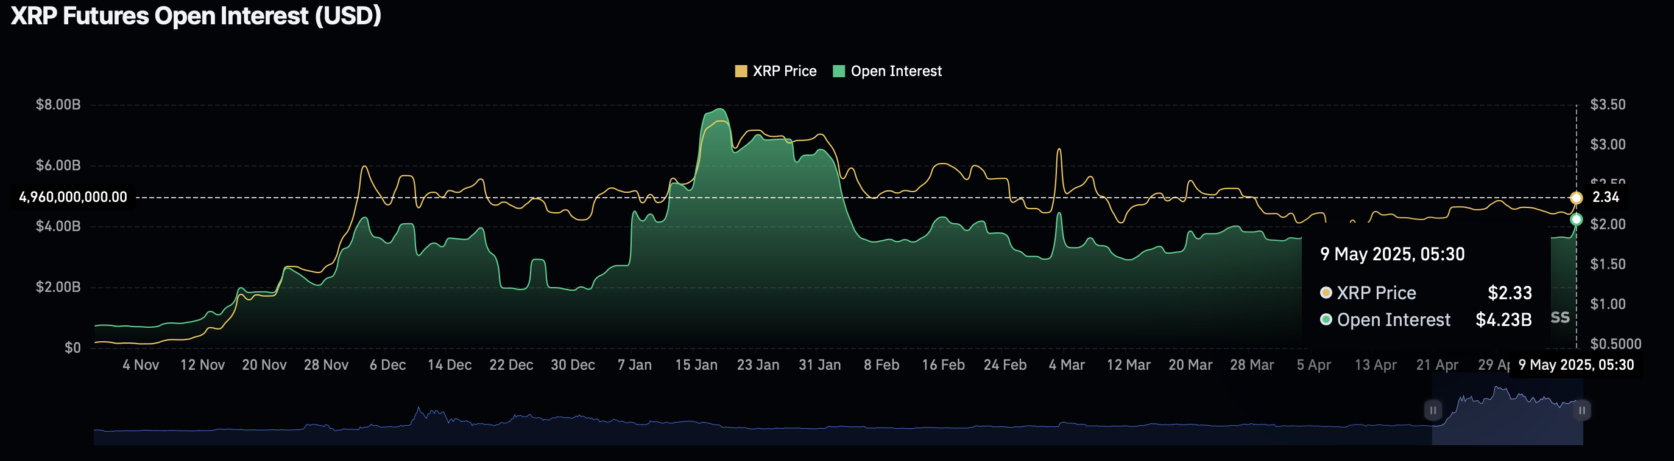Click the $1.50 right axis label
This screenshot has height=461, width=1674.
tap(1608, 264)
